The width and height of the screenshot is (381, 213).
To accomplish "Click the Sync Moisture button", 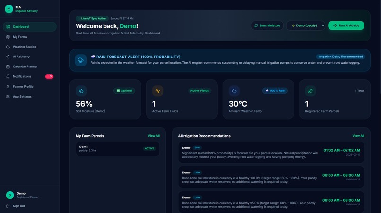I will point(267,25).
